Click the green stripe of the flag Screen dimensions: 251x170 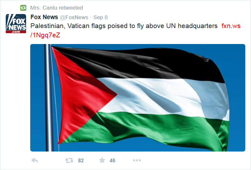pyautogui.click(x=152, y=127)
